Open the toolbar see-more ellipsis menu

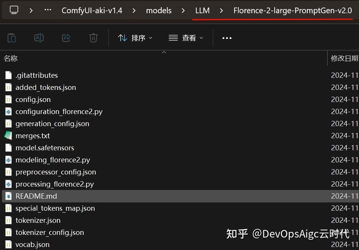[x=227, y=38]
